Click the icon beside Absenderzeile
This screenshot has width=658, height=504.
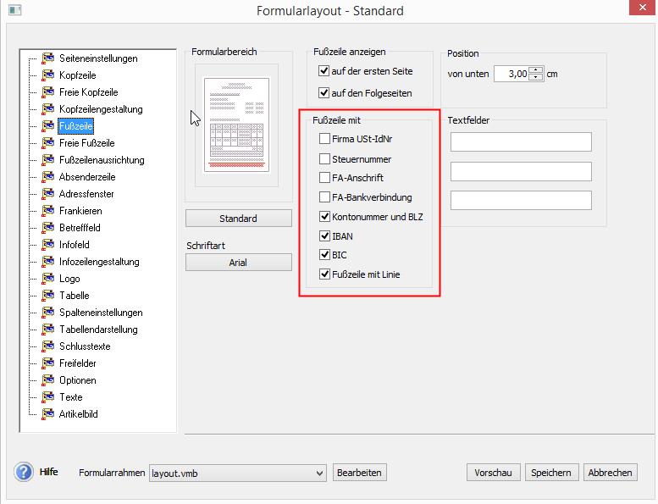point(48,177)
